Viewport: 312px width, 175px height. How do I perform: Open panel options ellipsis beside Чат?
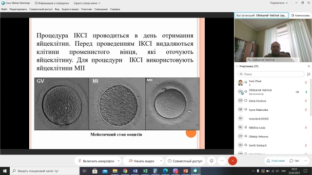306,161
